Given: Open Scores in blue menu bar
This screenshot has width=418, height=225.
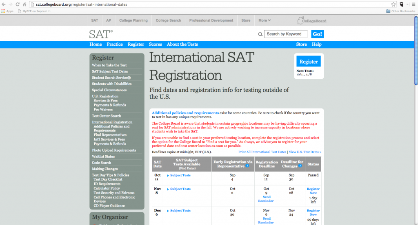Looking at the screenshot, I should click(x=156, y=44).
